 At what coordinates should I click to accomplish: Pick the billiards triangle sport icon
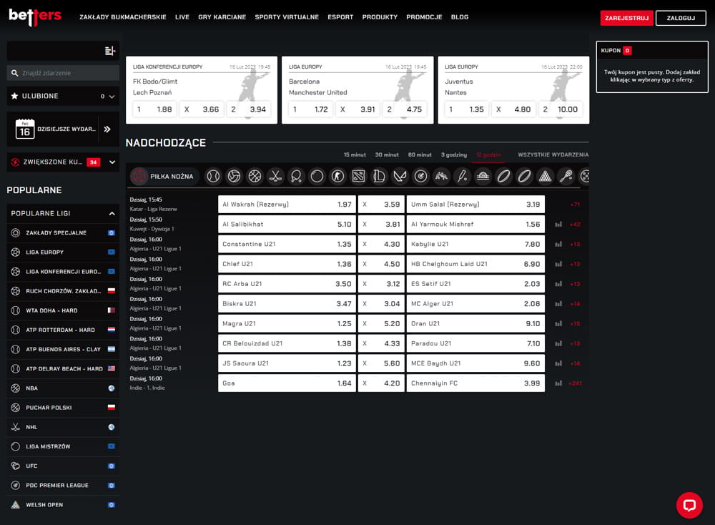coord(545,176)
